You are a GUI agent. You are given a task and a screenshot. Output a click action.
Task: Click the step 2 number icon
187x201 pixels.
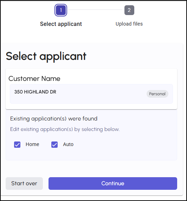(129, 10)
